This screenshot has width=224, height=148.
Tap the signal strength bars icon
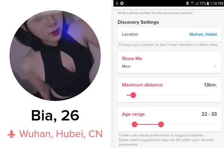[x=196, y=3]
